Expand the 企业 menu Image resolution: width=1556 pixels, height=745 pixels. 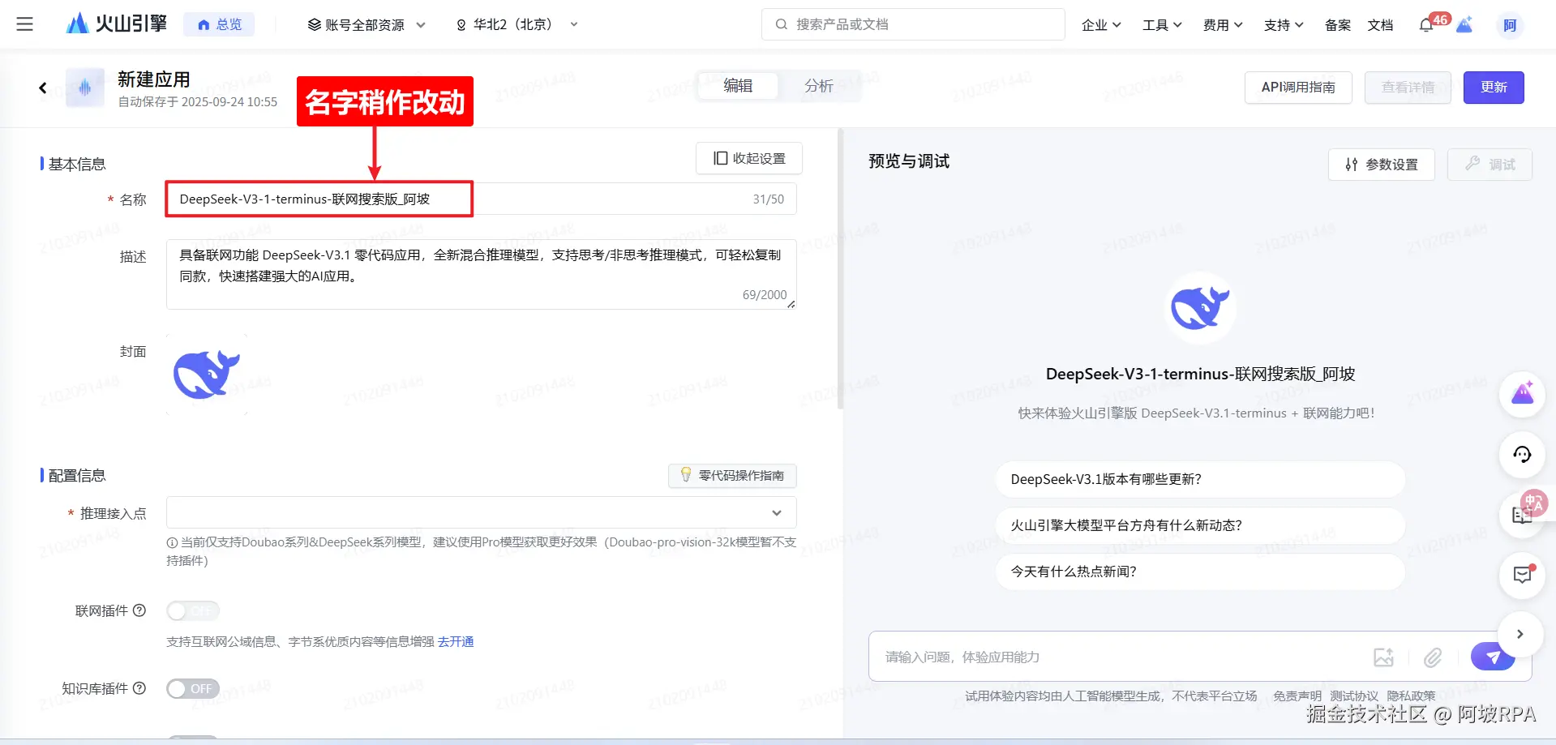point(1101,25)
